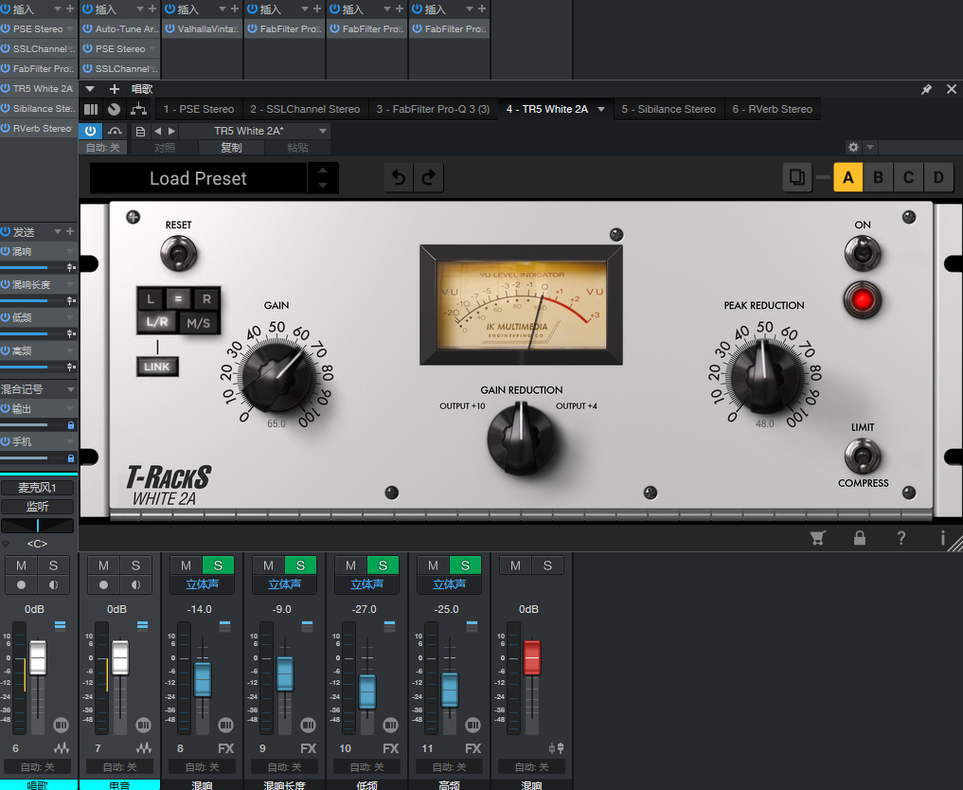Click the macro controls knob icon
This screenshot has height=790, width=963.
115,109
